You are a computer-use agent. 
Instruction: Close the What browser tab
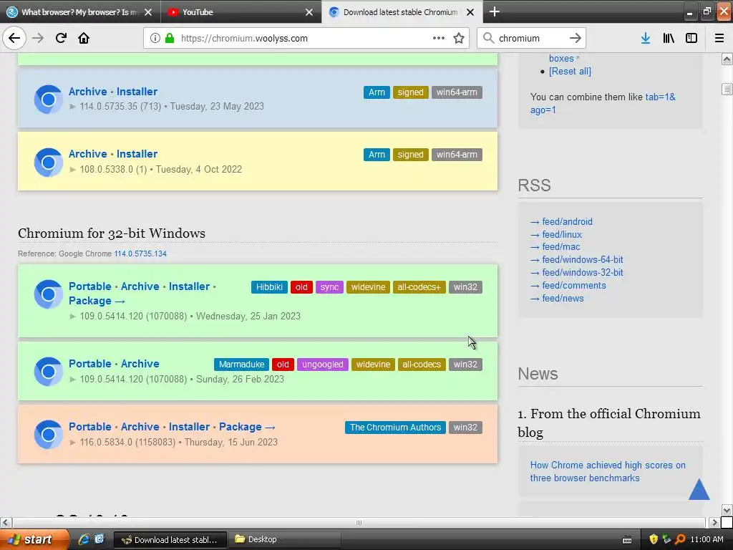click(x=148, y=12)
